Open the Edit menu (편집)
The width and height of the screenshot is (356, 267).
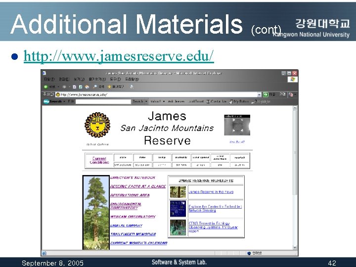(64, 79)
